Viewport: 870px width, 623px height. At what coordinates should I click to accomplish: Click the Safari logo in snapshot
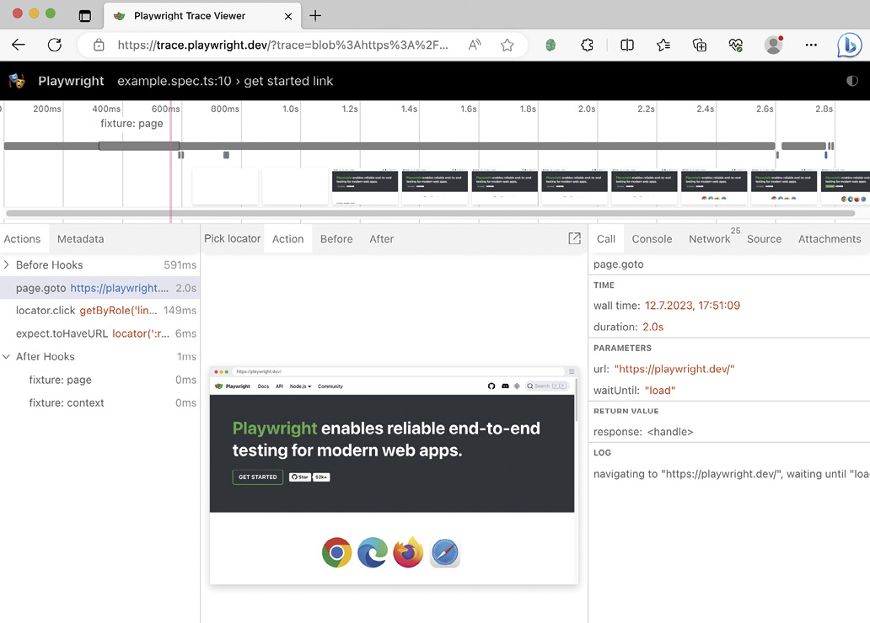pyautogui.click(x=445, y=552)
